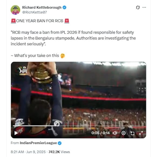Viewport: 158px width, 157px height.
Task: Click the IPL logo watermark in video
Action: 23,70
